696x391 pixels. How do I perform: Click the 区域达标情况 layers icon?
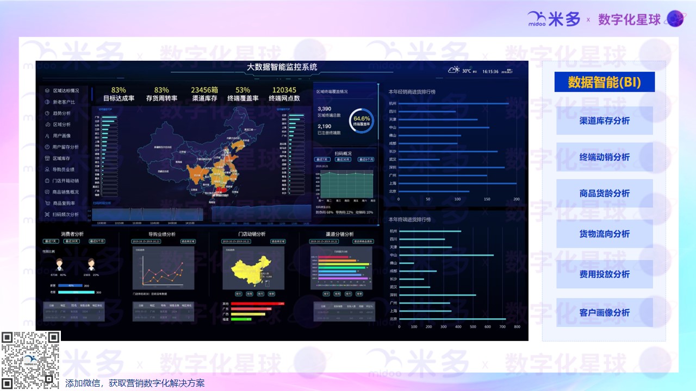click(47, 91)
